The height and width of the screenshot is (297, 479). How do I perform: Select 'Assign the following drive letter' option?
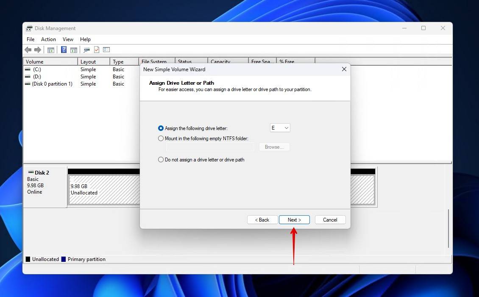[161, 128]
